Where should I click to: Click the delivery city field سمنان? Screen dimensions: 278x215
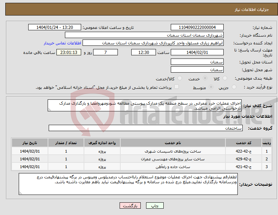[197, 69]
